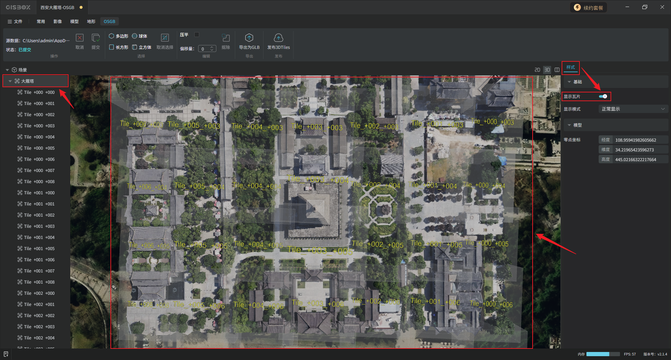671x360 pixels.
Task: Check the Flatten (压平) checkbox
Action: (x=197, y=35)
